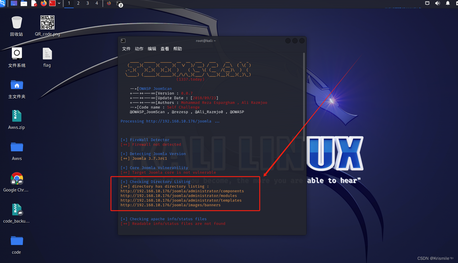Screen dimensions: 458x263
Task: Open the 帮助 menu in terminal
Action: point(177,49)
